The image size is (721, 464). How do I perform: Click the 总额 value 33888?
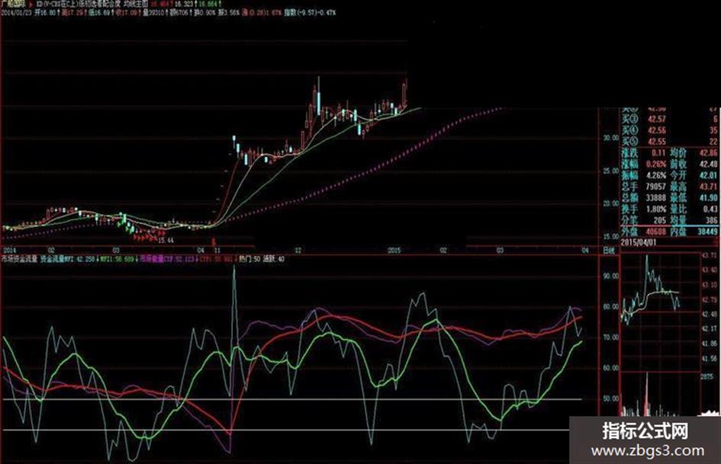click(656, 197)
